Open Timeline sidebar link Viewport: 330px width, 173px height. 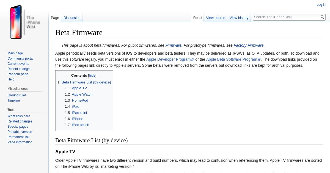[x=13, y=101]
